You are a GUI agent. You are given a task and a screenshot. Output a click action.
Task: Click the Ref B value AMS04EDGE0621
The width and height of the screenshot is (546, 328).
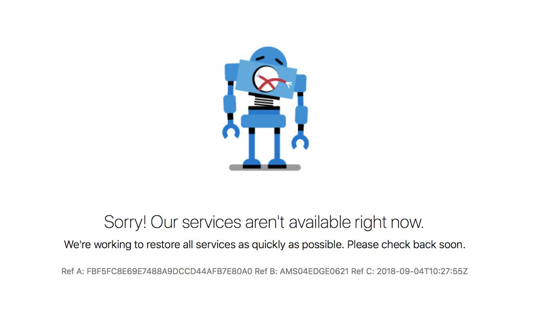tap(314, 271)
